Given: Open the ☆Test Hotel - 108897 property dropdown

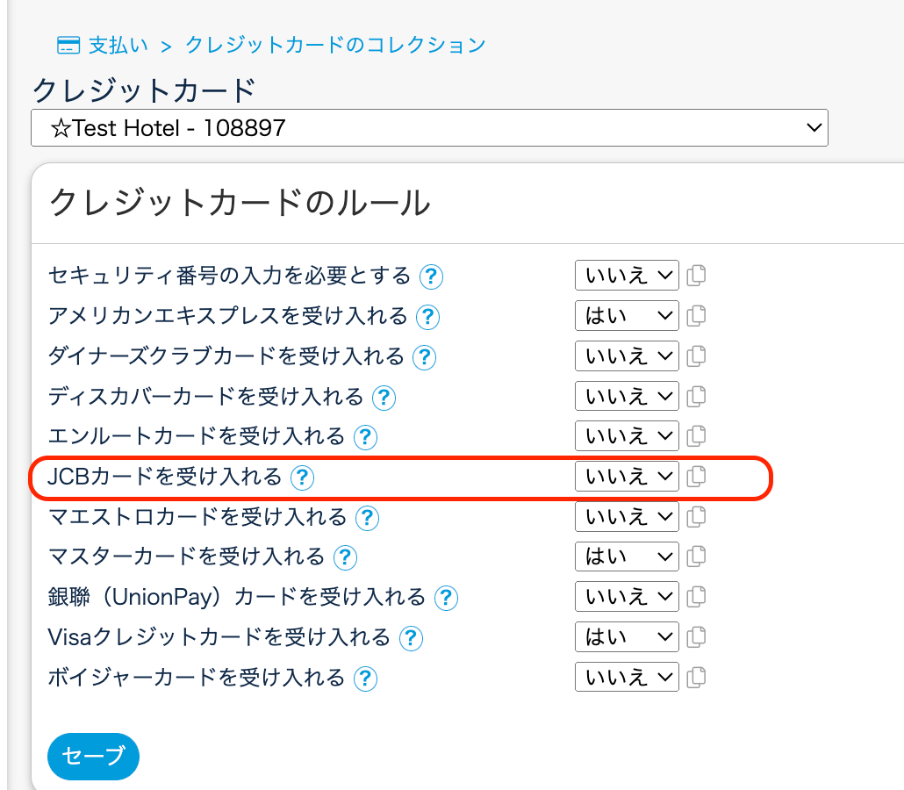Looking at the screenshot, I should pyautogui.click(x=429, y=128).
